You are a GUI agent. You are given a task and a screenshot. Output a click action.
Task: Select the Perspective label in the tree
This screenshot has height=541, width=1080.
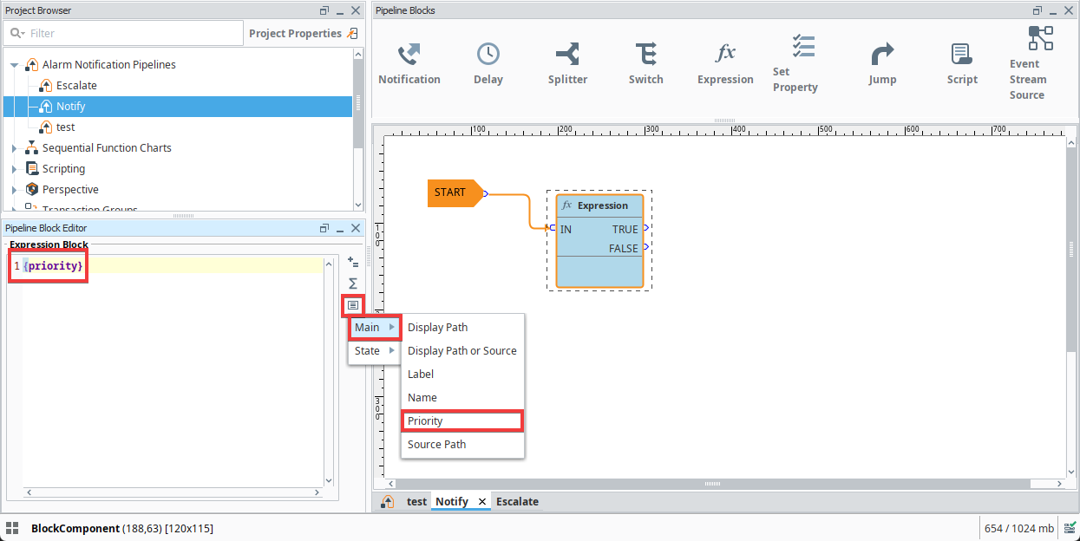pos(70,190)
